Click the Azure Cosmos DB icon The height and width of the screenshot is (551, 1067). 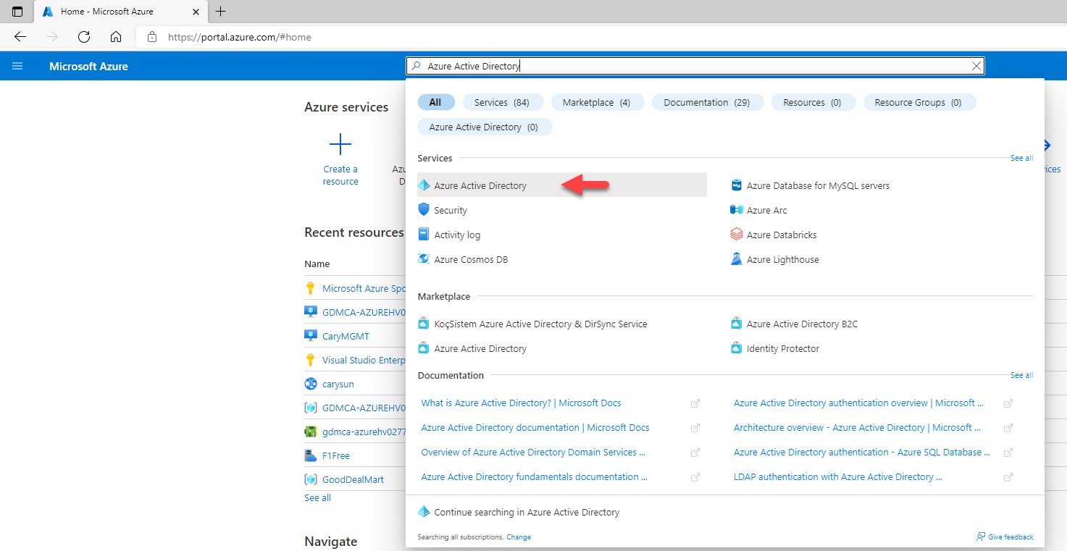424,259
